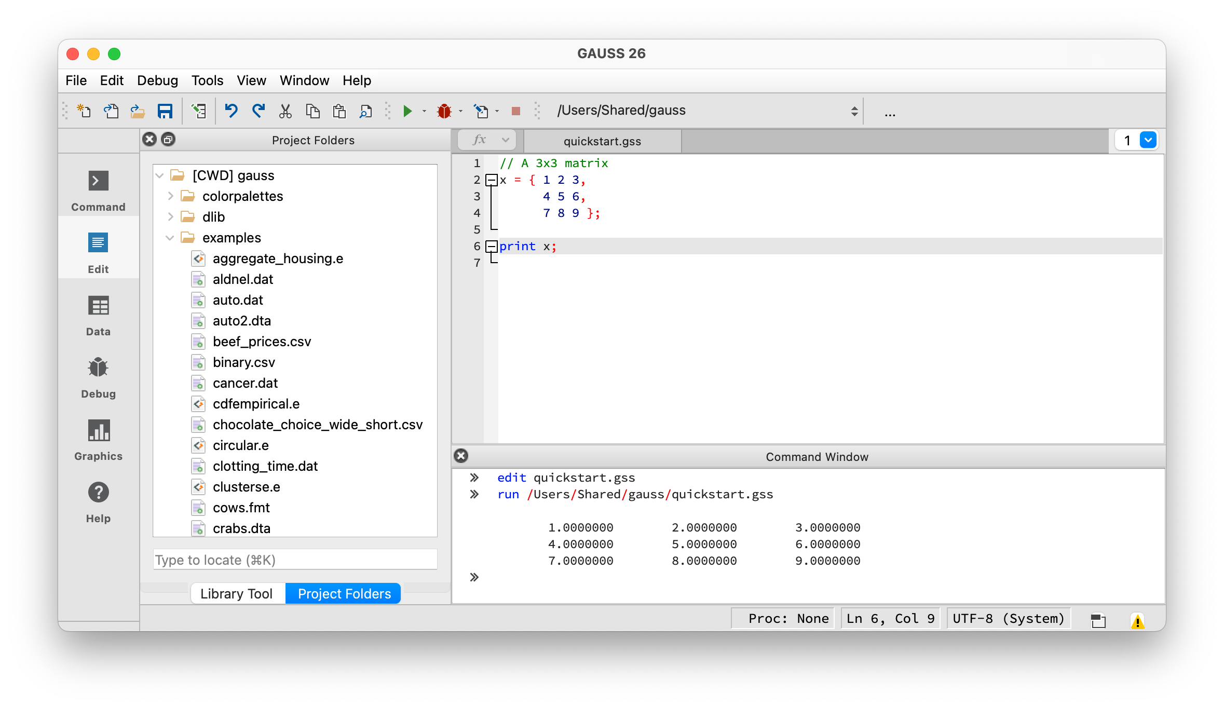Image resolution: width=1224 pixels, height=708 pixels.
Task: Open the working directory path dropdown
Action: pyautogui.click(x=854, y=111)
